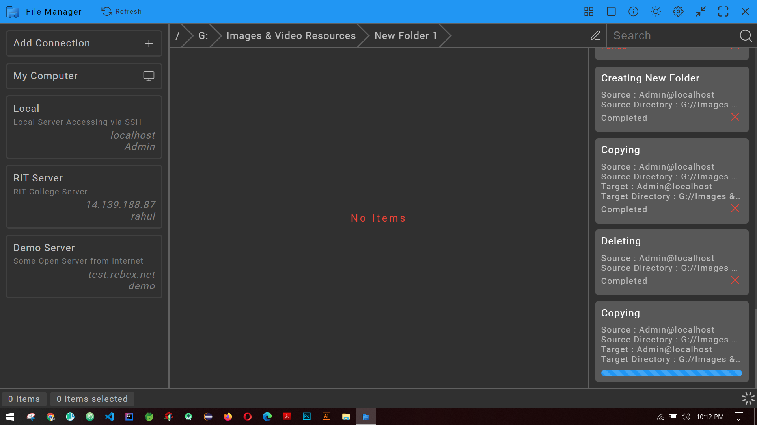Click the pencil/rename edit icon

[x=595, y=35]
